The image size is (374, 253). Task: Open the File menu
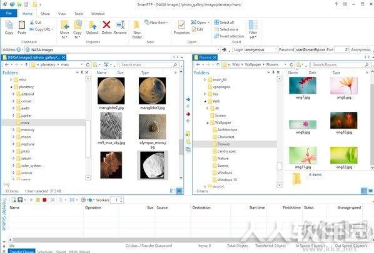pyautogui.click(x=9, y=13)
